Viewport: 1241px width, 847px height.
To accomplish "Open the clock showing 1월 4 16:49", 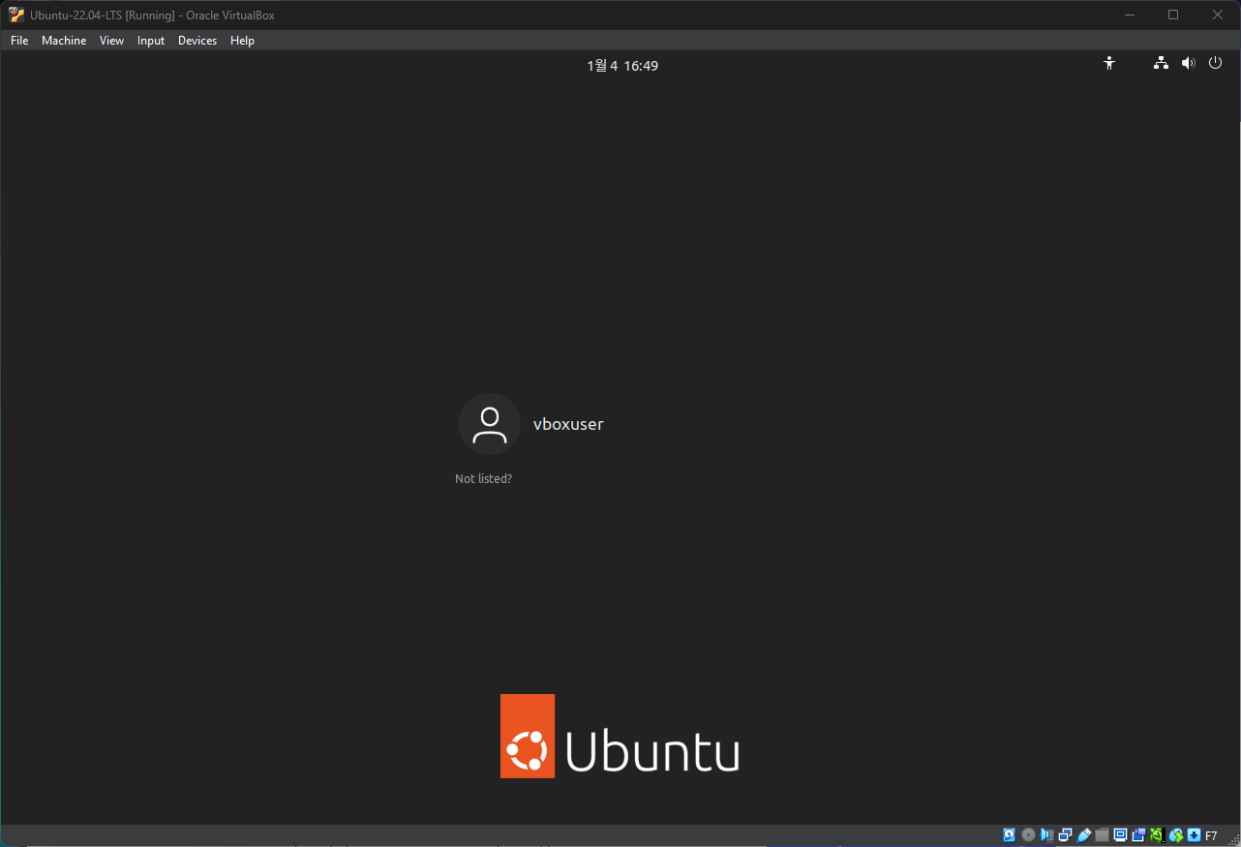I will click(x=622, y=66).
